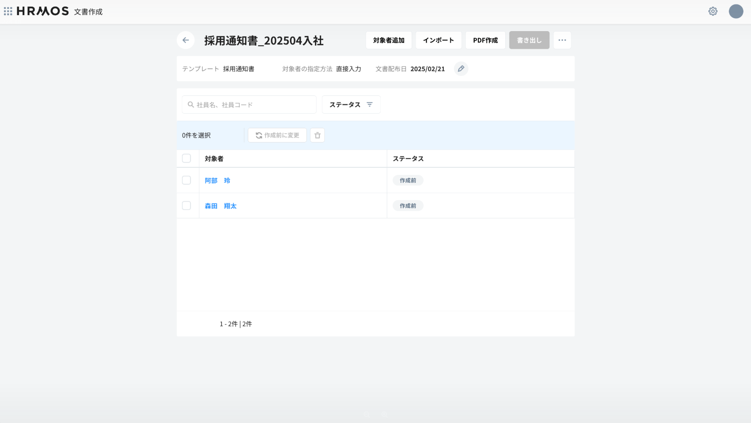Click the 対象者追加 button

tap(389, 40)
